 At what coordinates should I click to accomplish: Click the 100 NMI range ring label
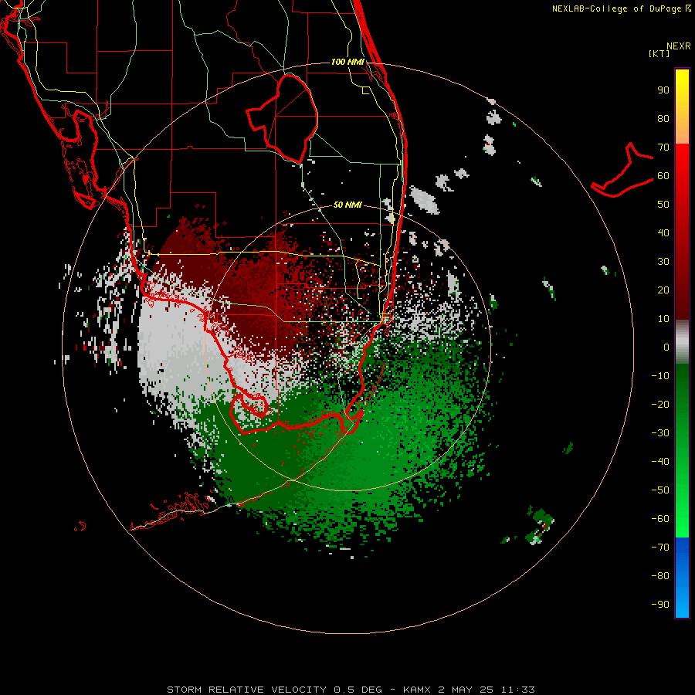coord(347,62)
